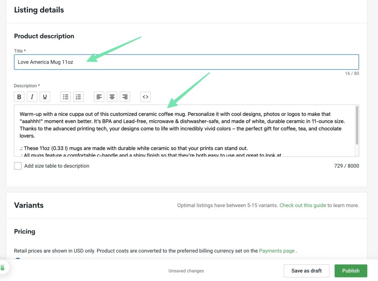Click the Variants section heading
Screen dimensions: 378x281
[29, 205]
